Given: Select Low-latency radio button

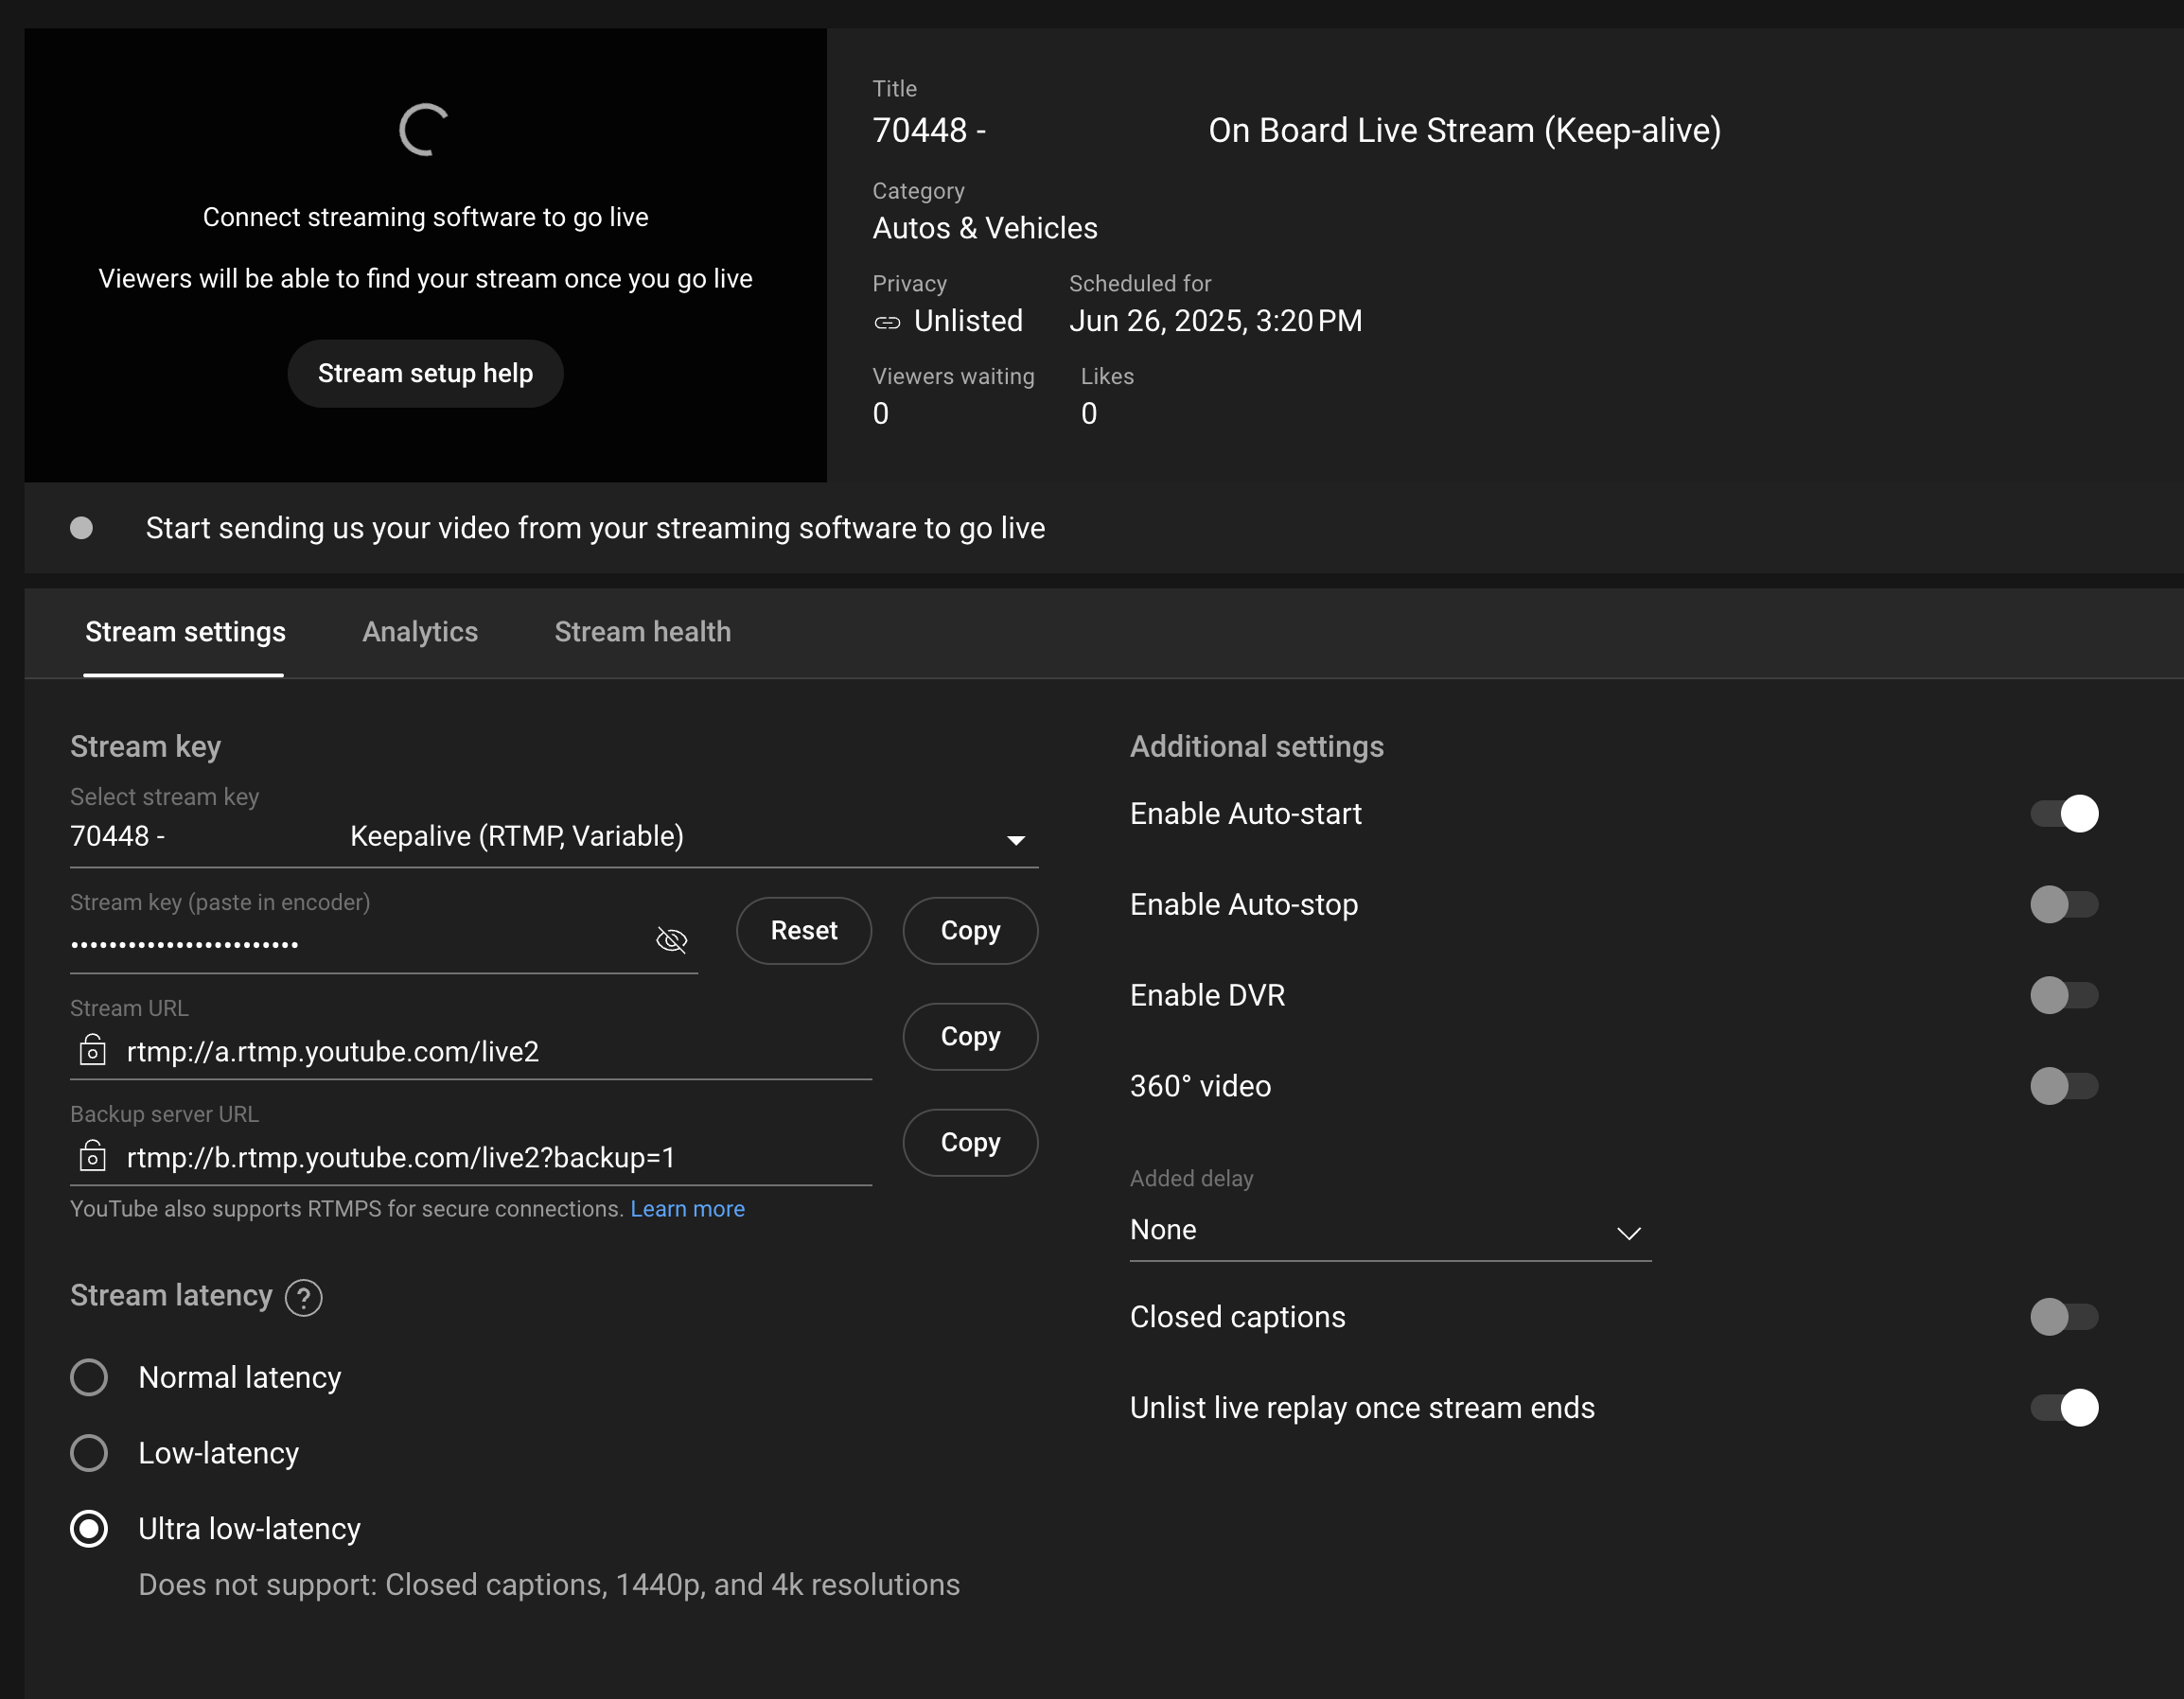Looking at the screenshot, I should 89,1453.
